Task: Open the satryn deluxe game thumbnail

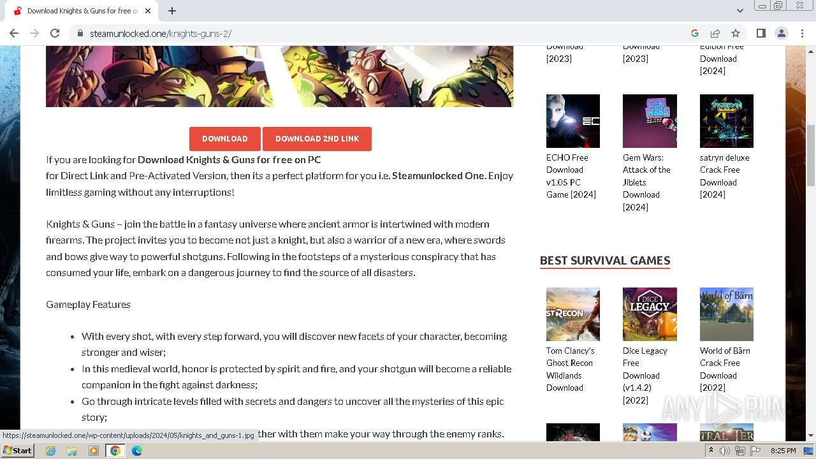Action: (x=727, y=121)
